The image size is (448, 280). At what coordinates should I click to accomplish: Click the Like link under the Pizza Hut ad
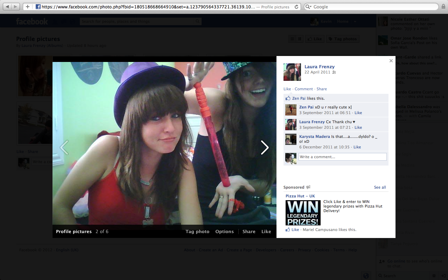point(295,230)
